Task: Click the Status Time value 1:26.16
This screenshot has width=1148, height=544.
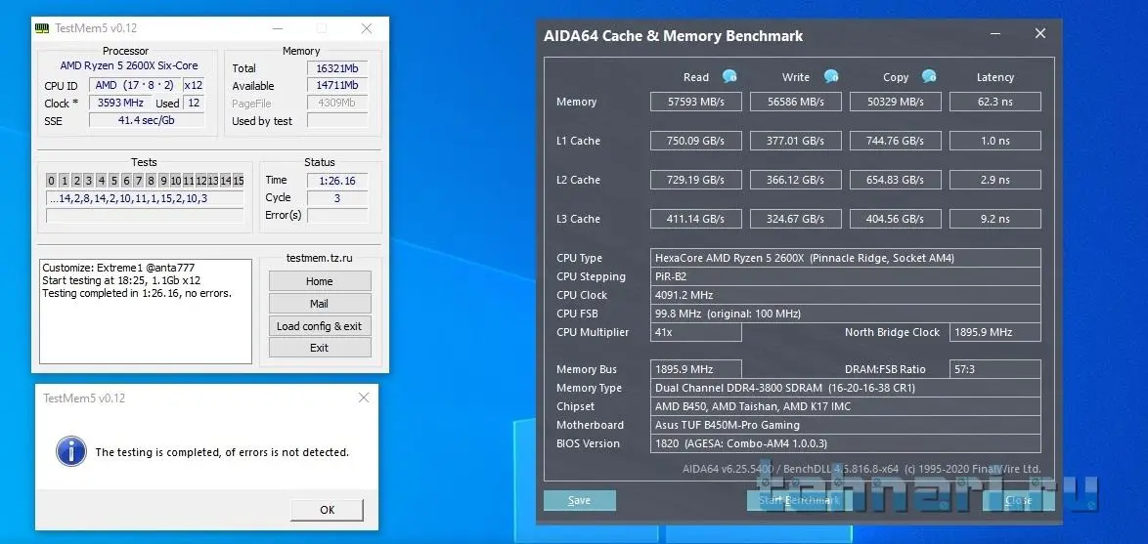Action: click(x=336, y=180)
